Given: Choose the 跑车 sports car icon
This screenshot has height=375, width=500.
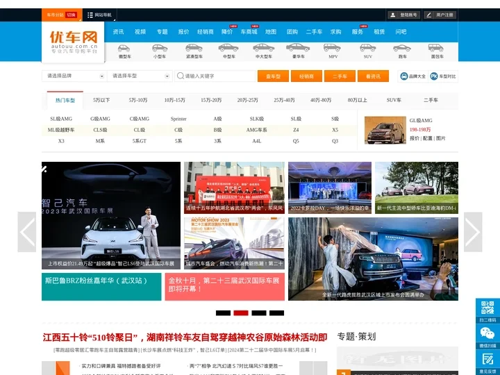Looking at the screenshot, I should [402, 48].
